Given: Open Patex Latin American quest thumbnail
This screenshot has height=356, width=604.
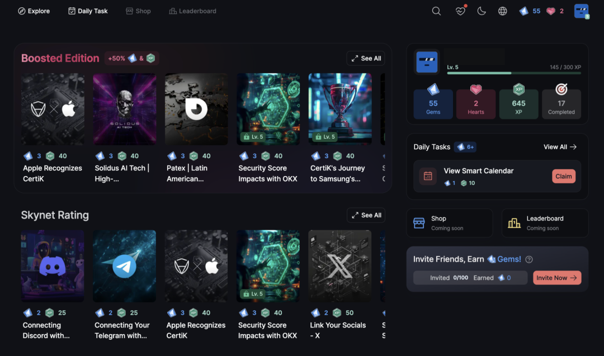Looking at the screenshot, I should point(196,110).
